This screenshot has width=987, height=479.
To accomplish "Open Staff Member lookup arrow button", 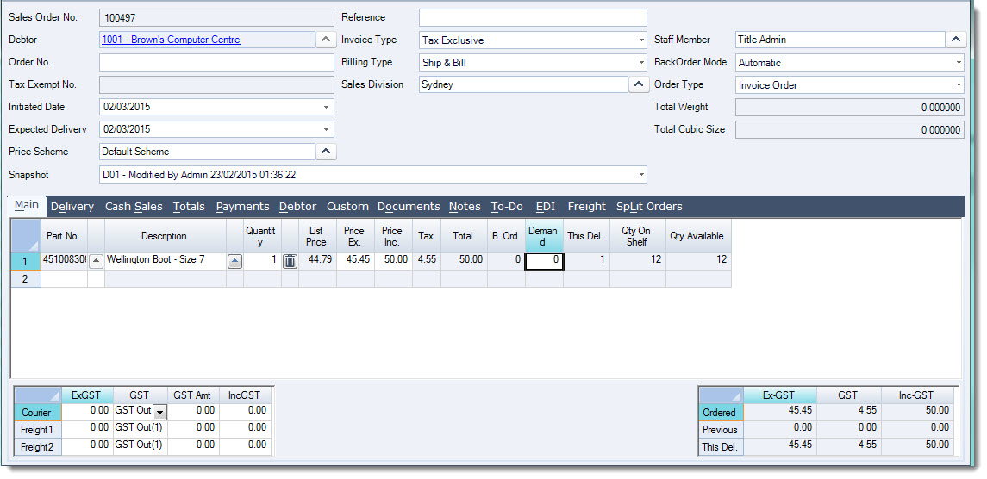I will (955, 40).
